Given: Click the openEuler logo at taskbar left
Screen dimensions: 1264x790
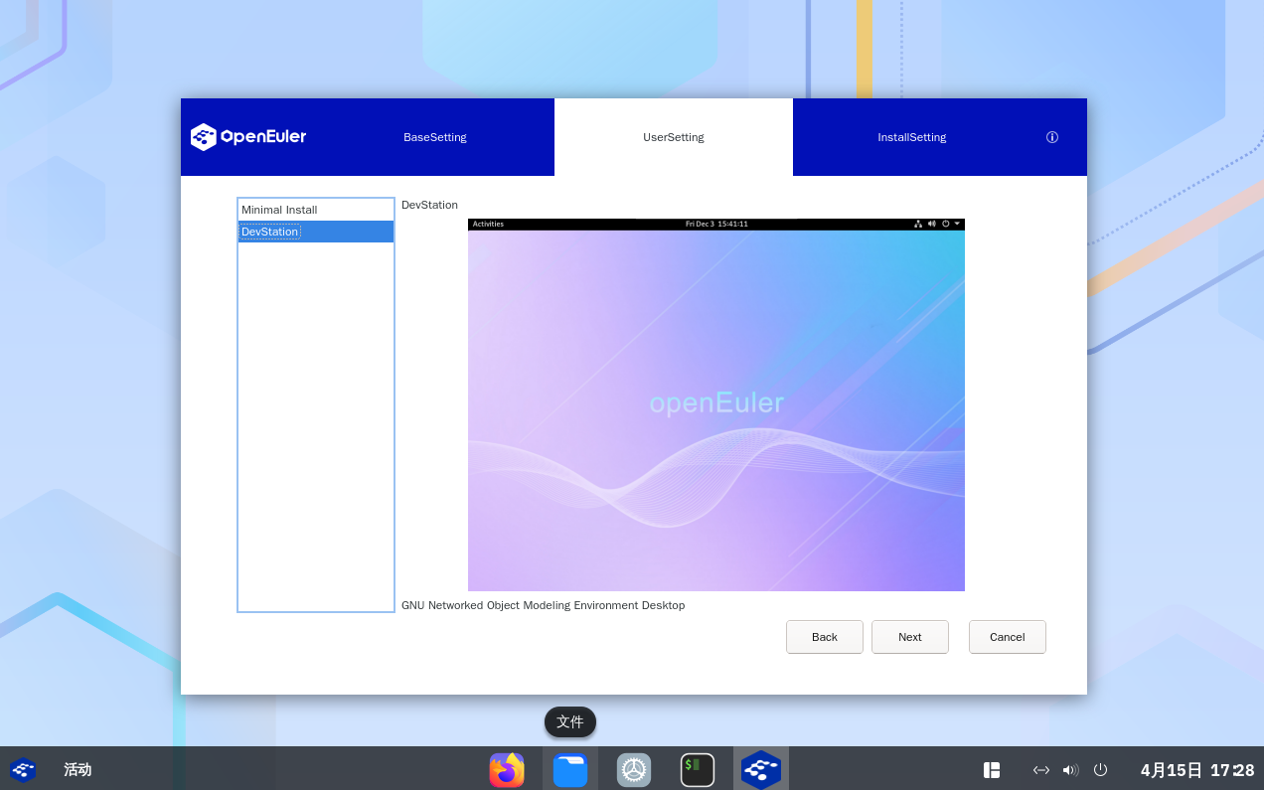Looking at the screenshot, I should click(x=23, y=770).
